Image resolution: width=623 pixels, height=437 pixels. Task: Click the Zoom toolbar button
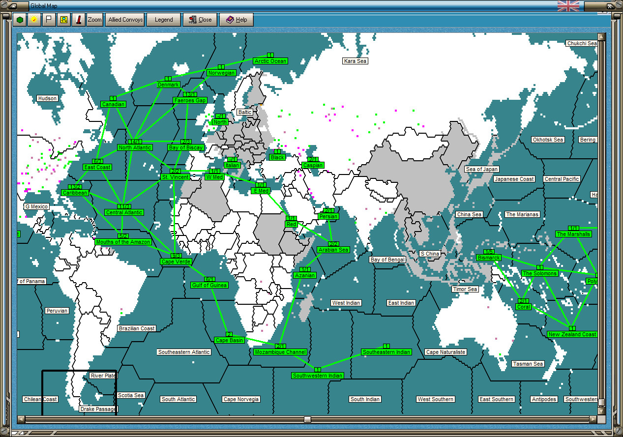(x=94, y=20)
